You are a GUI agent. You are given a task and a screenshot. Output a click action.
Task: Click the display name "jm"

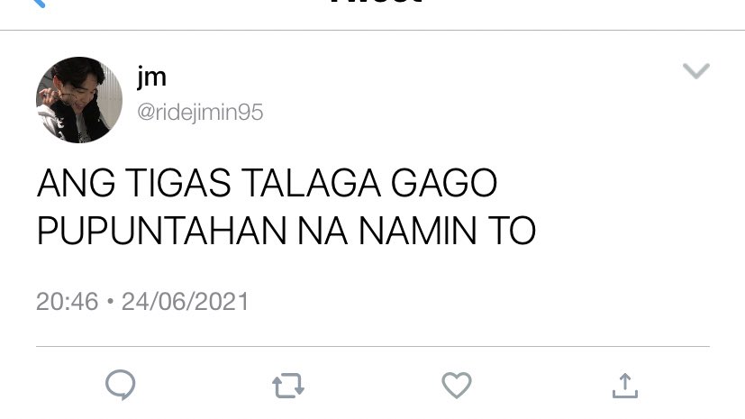(151, 77)
